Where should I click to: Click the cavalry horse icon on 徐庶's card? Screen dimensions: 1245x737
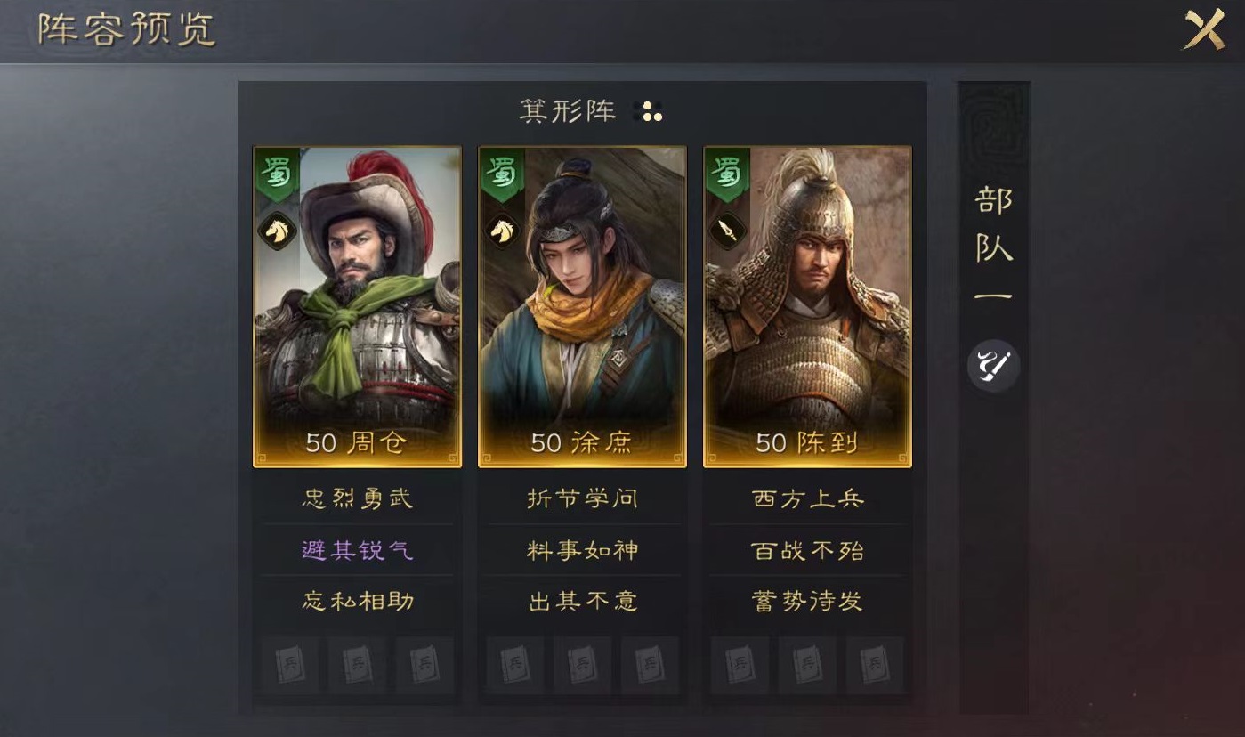[502, 231]
